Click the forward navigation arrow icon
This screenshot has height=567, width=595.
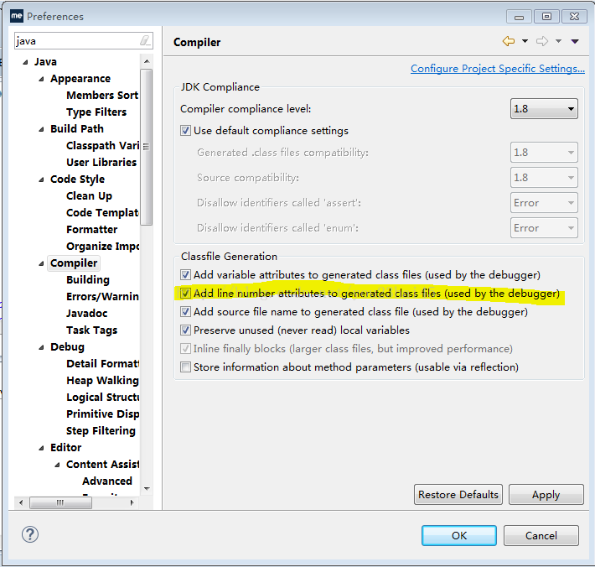tap(542, 41)
